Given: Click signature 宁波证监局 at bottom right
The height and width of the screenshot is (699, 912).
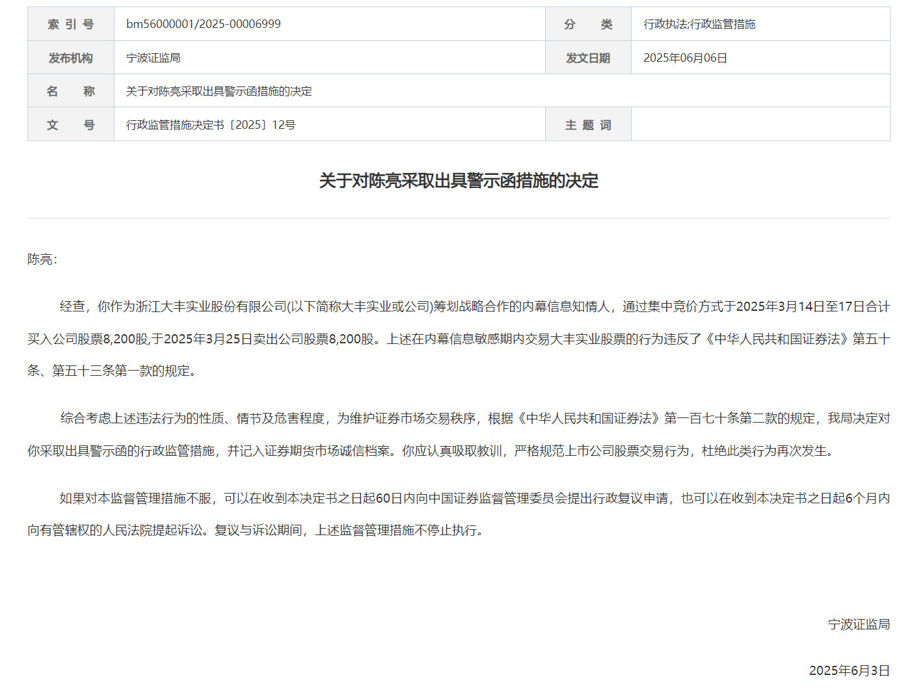Looking at the screenshot, I should click(859, 624).
